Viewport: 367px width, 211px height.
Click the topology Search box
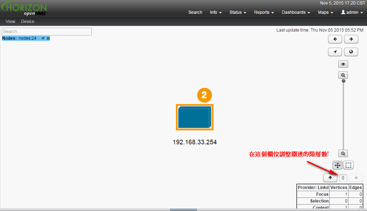coord(46,32)
